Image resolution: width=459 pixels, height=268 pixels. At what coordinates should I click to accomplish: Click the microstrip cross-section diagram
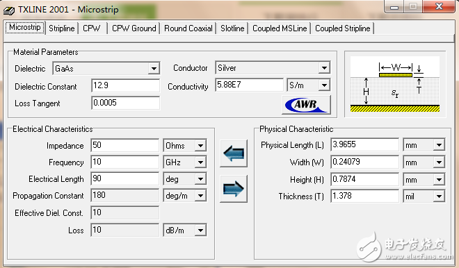(395, 84)
